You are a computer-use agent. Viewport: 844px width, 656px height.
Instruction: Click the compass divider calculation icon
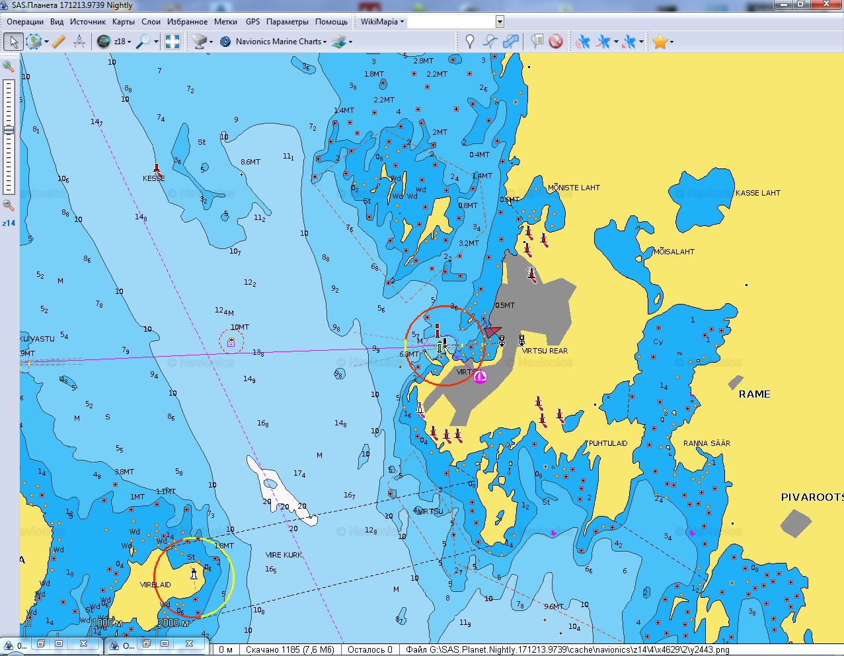pos(79,42)
